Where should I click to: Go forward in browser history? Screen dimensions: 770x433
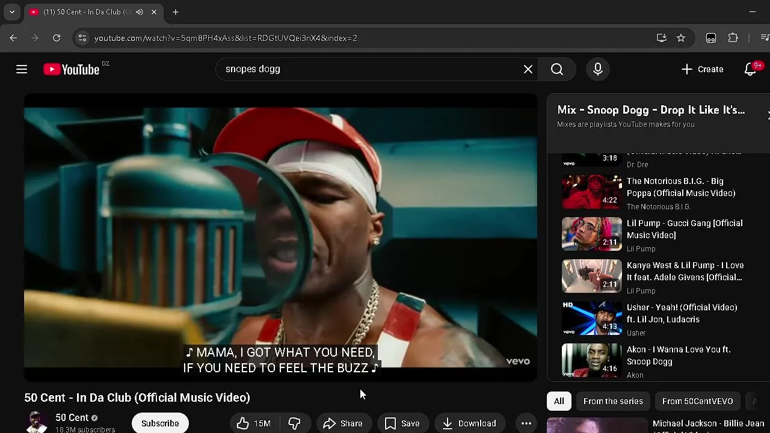tap(35, 38)
